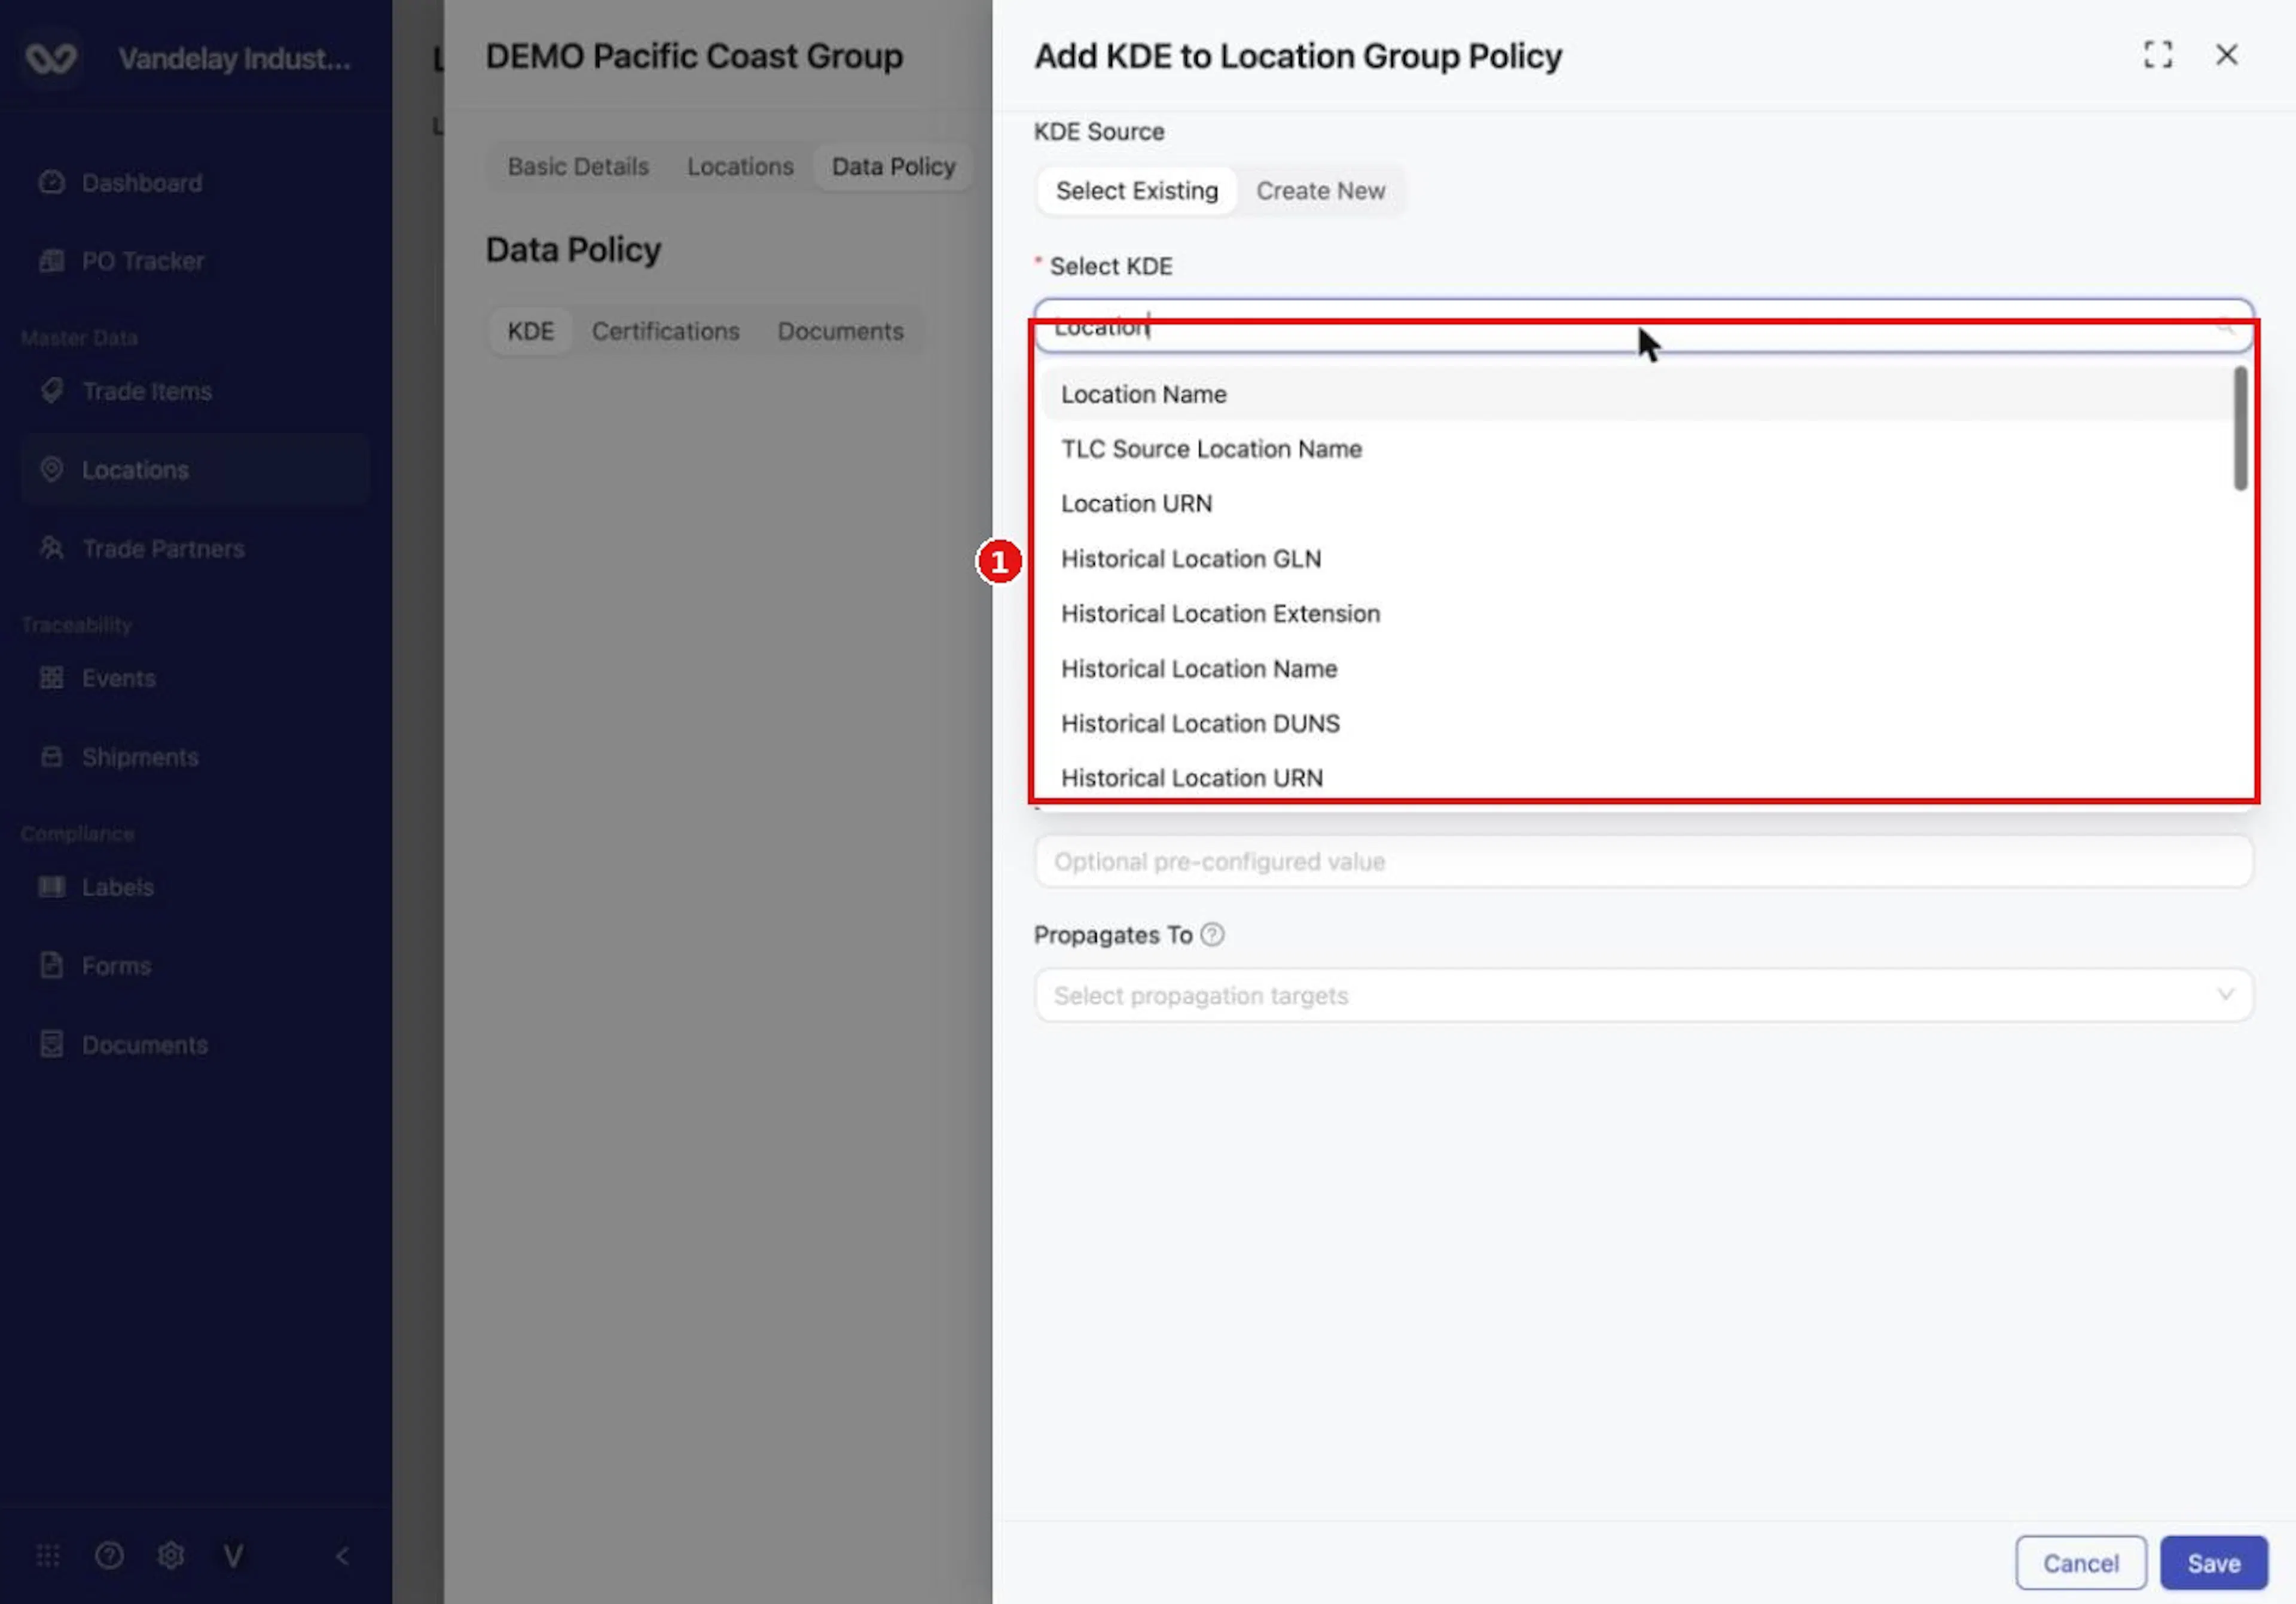
Task: Open the settings gear icon
Action: click(x=171, y=1555)
